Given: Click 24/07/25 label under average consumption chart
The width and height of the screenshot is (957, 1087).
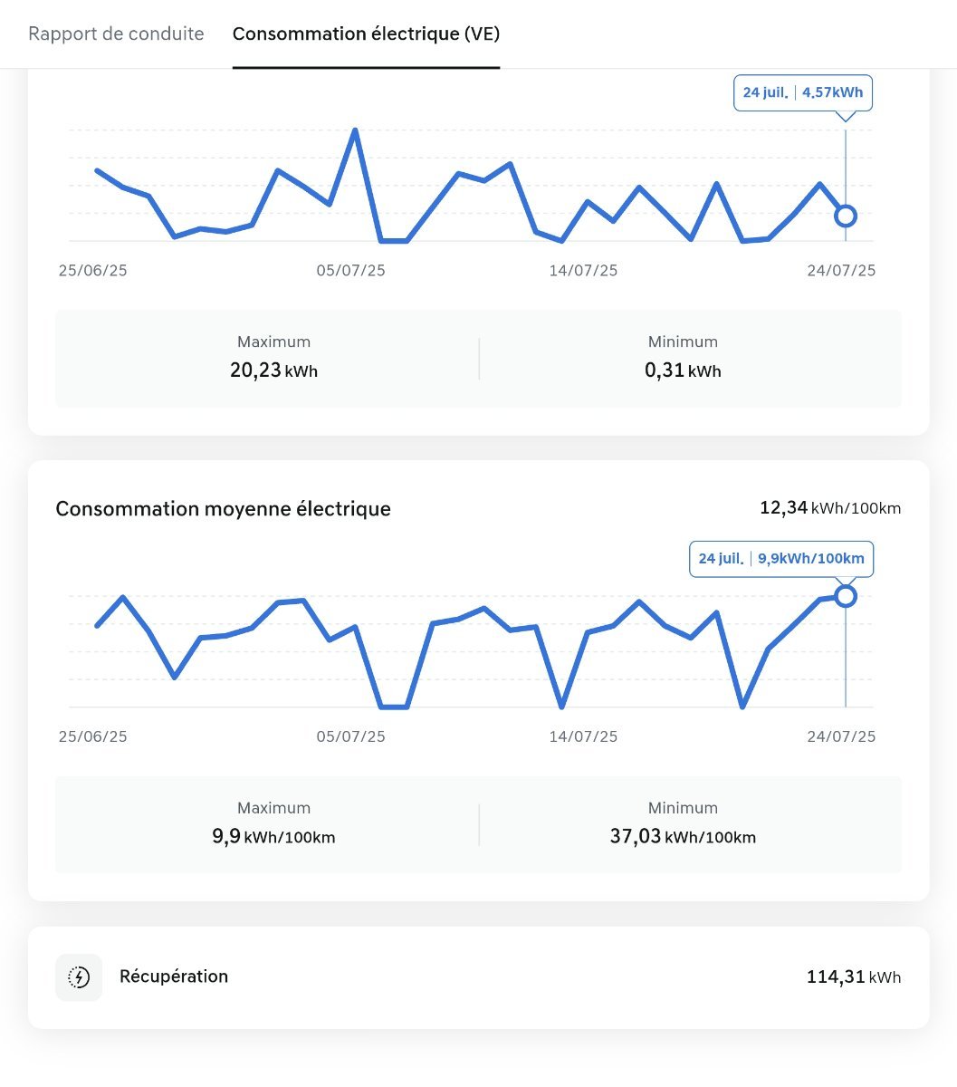Looking at the screenshot, I should point(841,736).
